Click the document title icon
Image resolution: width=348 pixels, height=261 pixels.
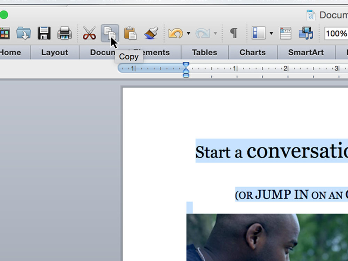(x=311, y=15)
